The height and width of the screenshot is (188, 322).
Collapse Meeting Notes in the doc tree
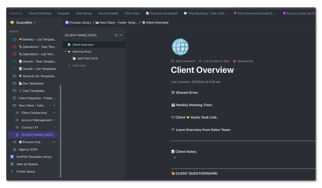[x=65, y=51]
